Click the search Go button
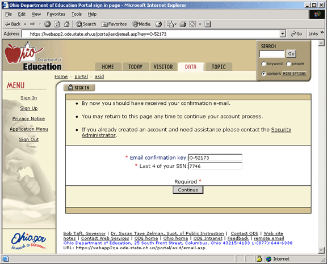327x264 pixels. point(291,54)
